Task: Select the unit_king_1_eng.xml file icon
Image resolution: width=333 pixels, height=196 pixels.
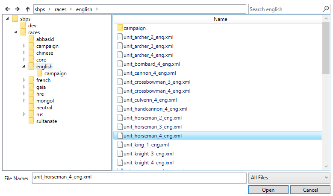Action: click(120, 145)
